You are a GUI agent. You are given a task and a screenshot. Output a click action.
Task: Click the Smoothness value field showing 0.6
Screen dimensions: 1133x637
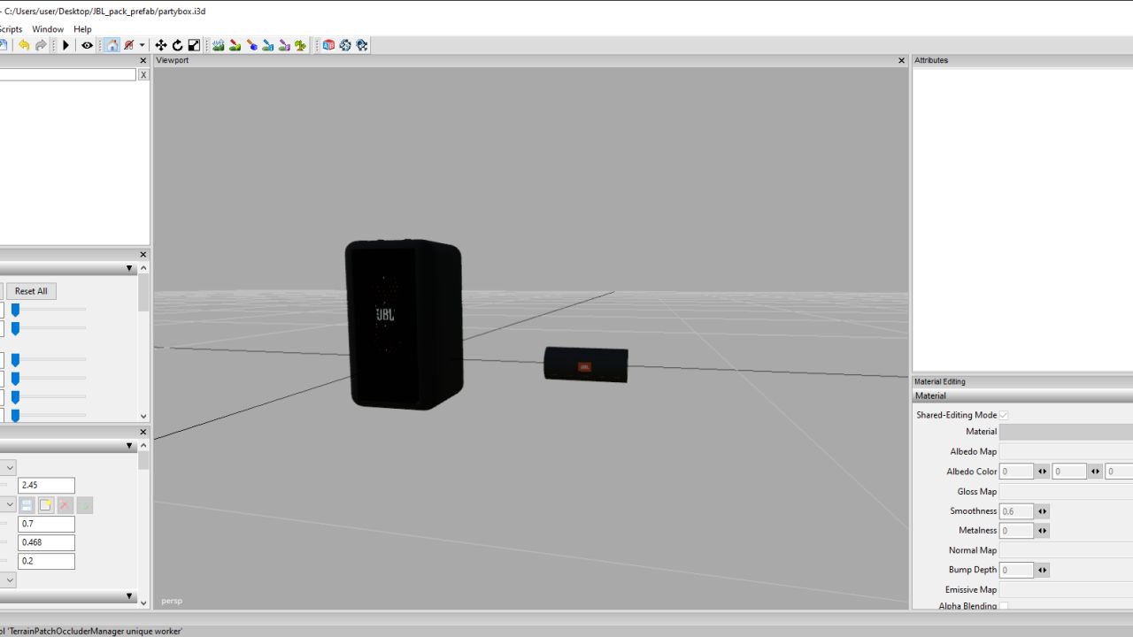[x=1016, y=511]
